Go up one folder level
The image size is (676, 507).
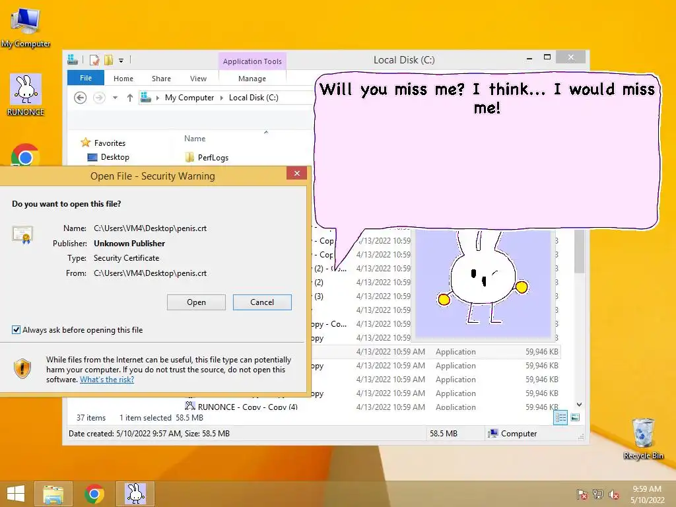tap(130, 98)
